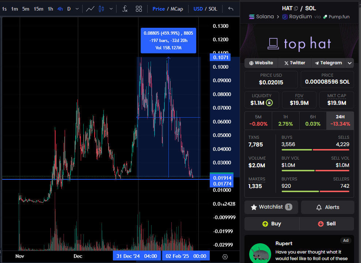Viewport: 361px width, 263px height.
Task: Click the Rupert ad avatar
Action: click(x=260, y=254)
